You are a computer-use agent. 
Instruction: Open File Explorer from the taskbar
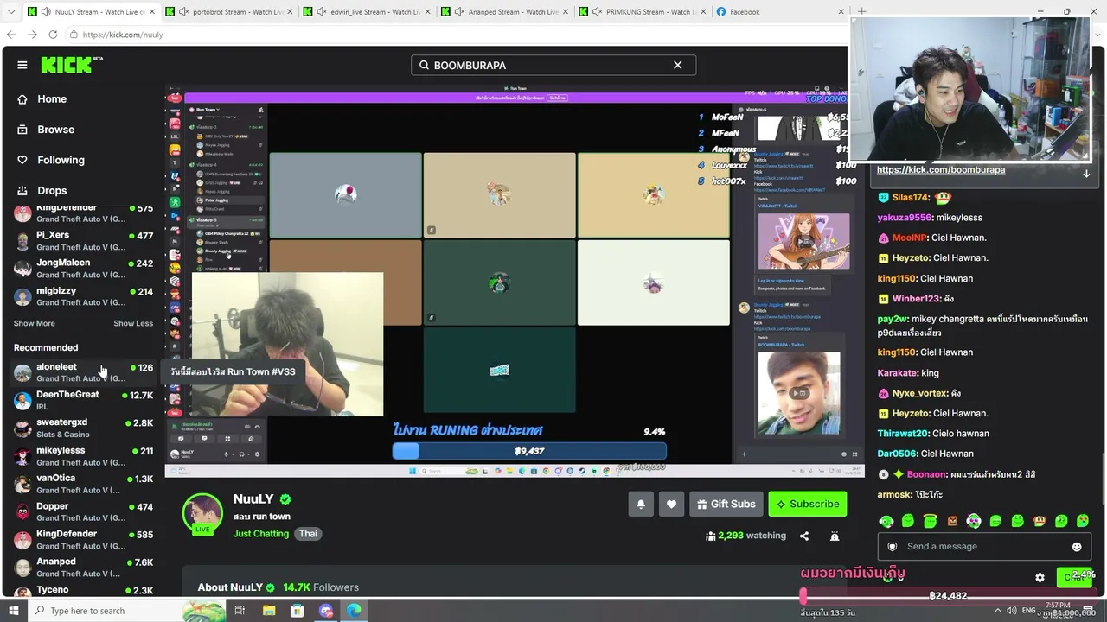268,611
